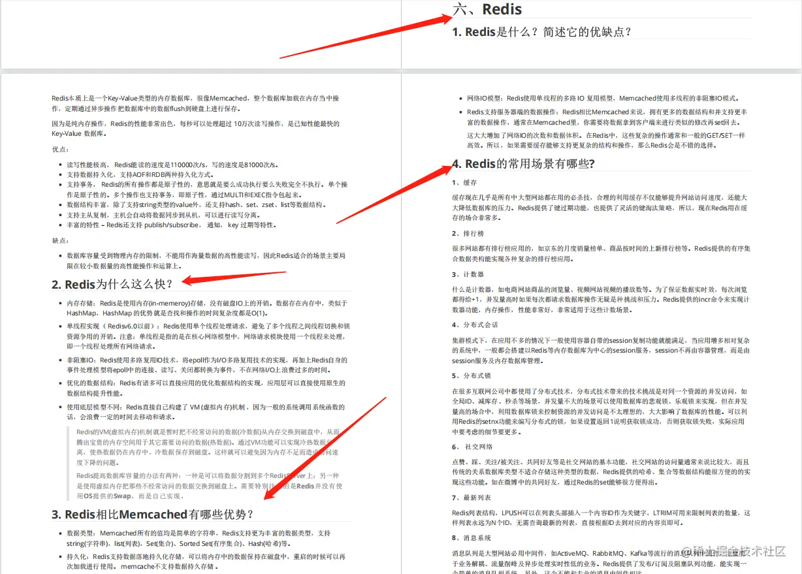The width and height of the screenshot is (802, 574).
Task: Click the bullet starting "数据类型：Memcached"
Action: point(199,538)
